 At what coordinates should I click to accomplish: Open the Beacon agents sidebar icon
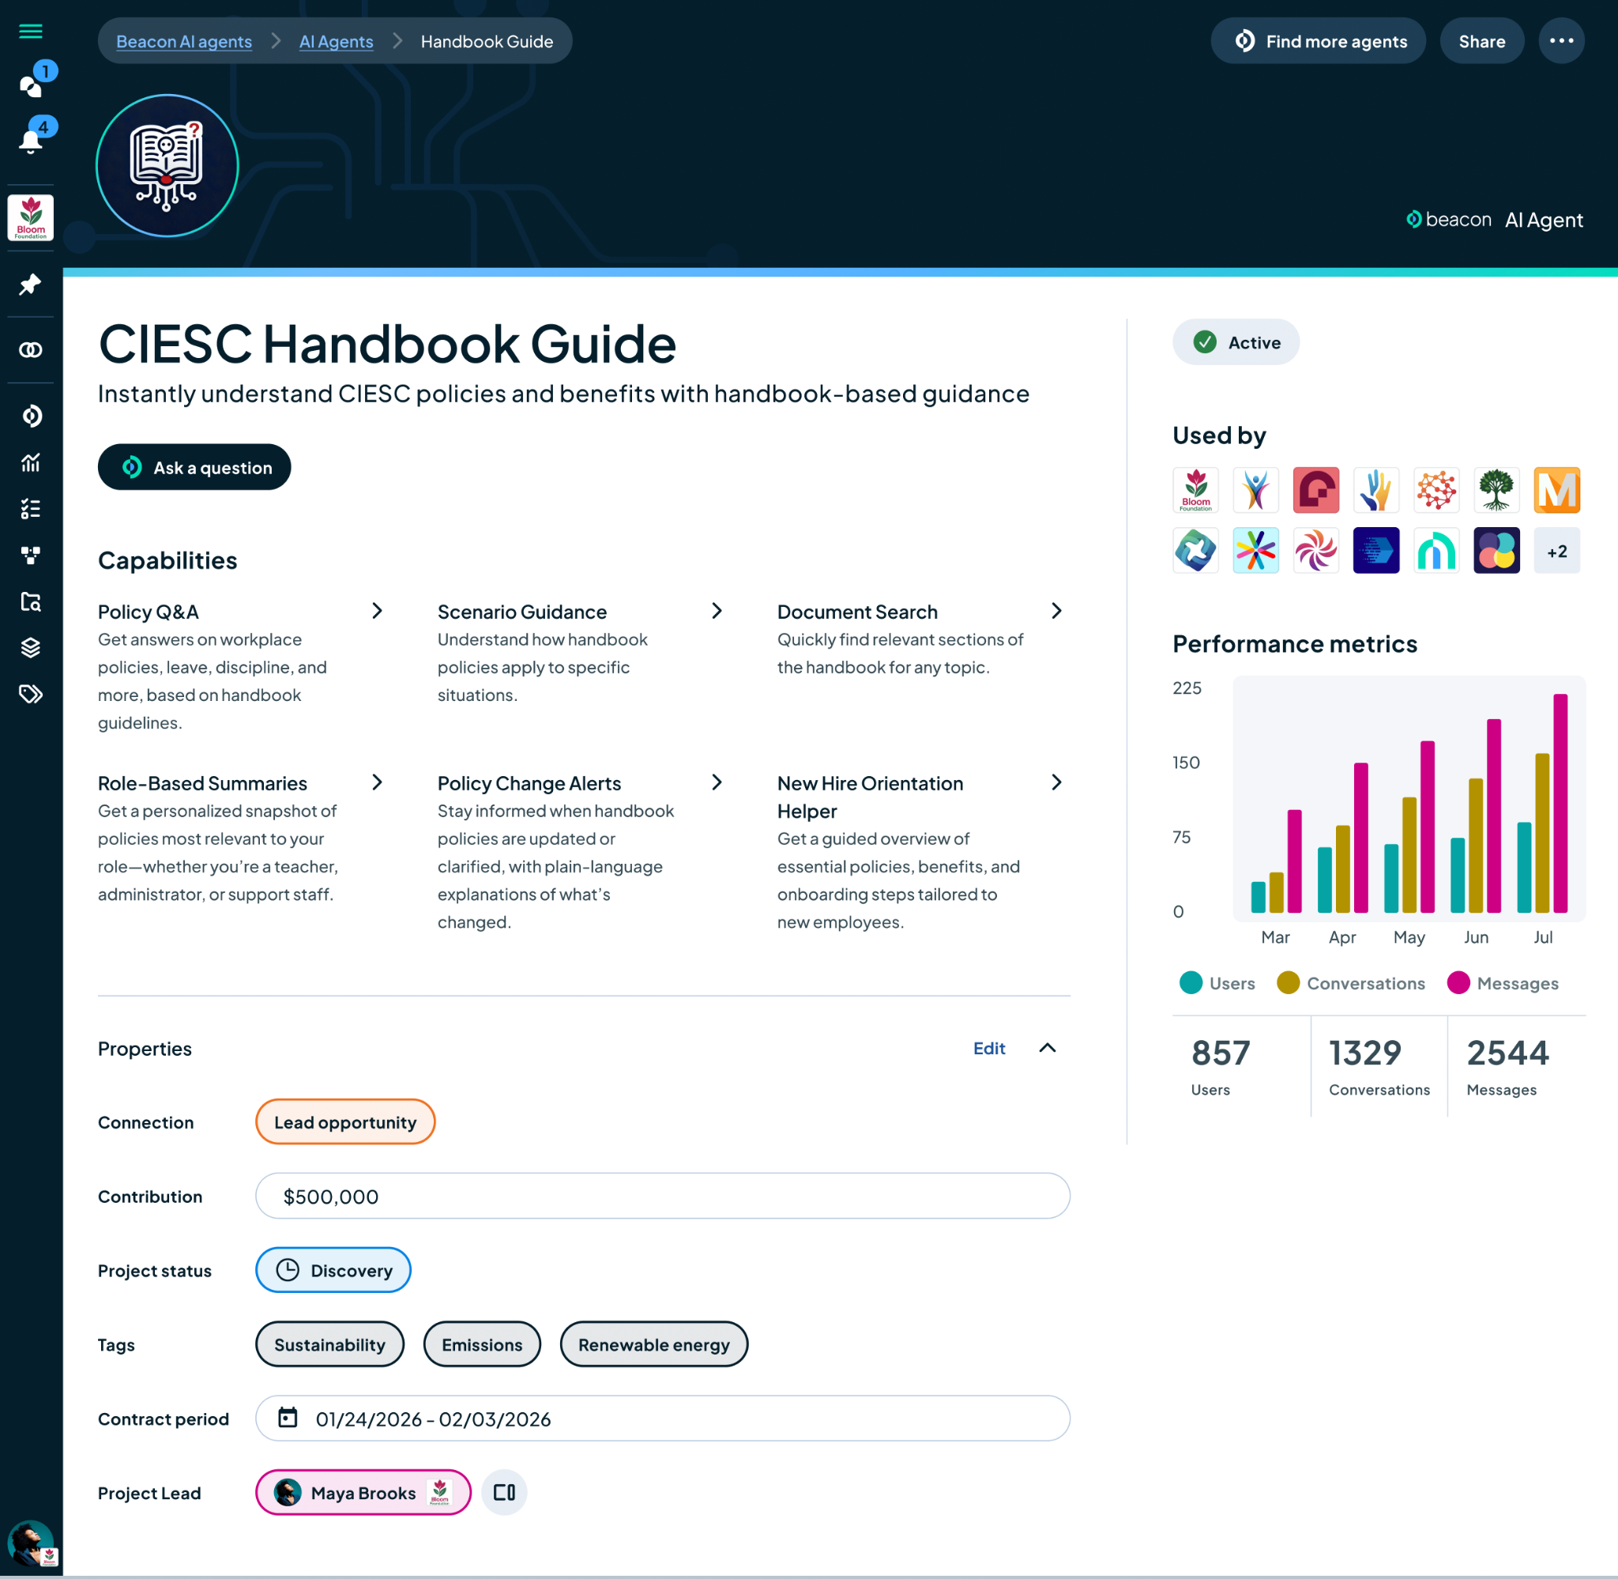pyautogui.click(x=31, y=416)
